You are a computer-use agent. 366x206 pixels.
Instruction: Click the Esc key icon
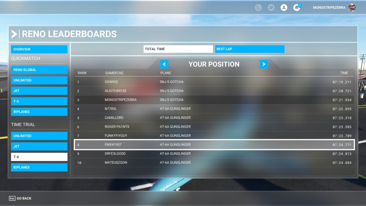tap(12, 198)
